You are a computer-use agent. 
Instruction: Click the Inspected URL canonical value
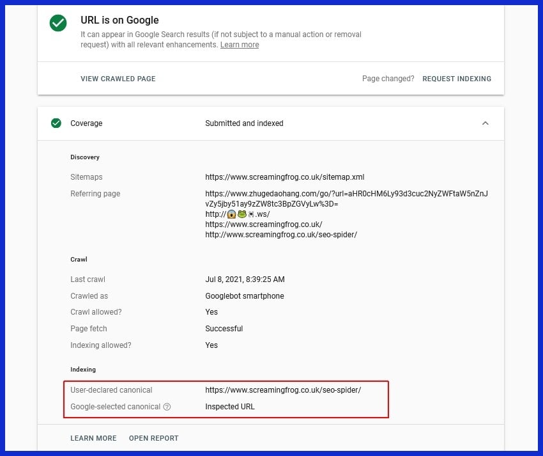[229, 407]
